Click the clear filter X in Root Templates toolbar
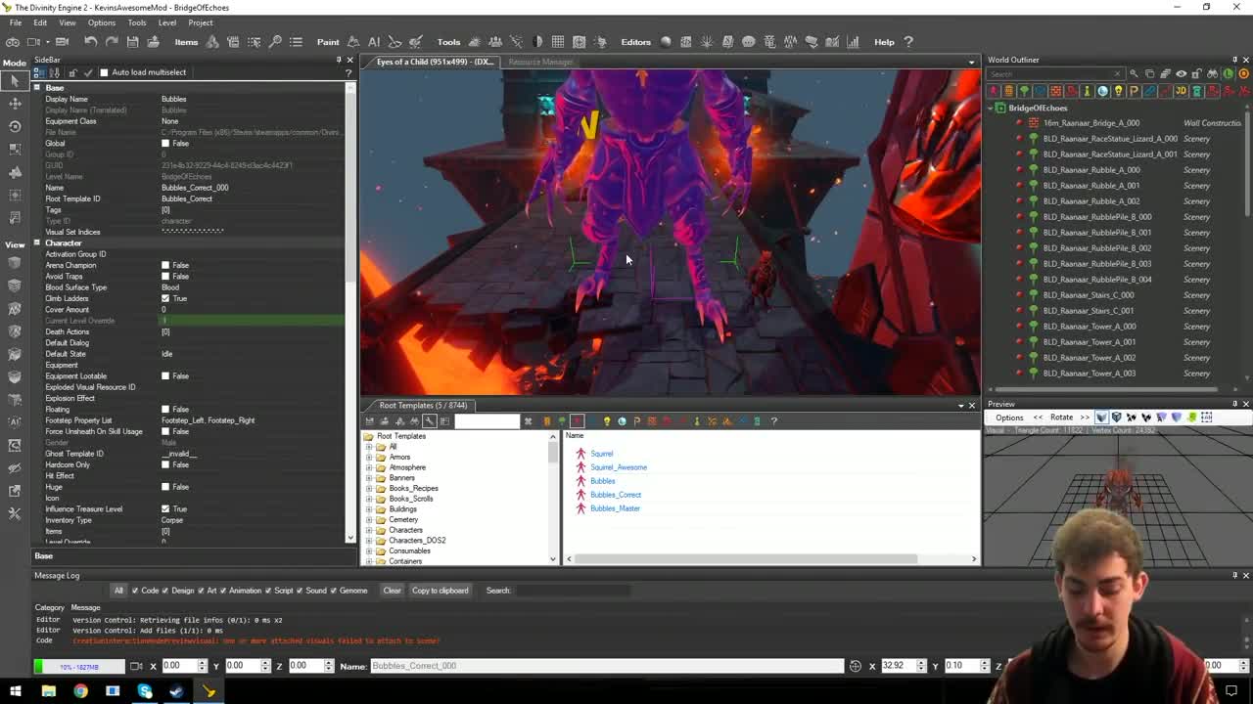The height and width of the screenshot is (704, 1253). [x=528, y=421]
